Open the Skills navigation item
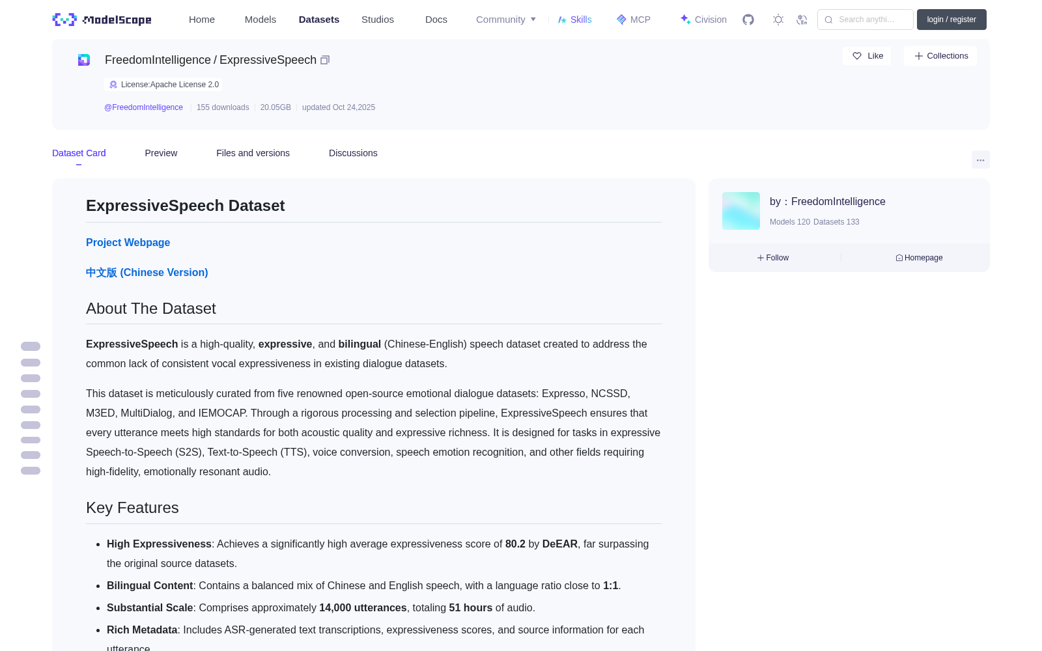The width and height of the screenshot is (1042, 651). 574,20
